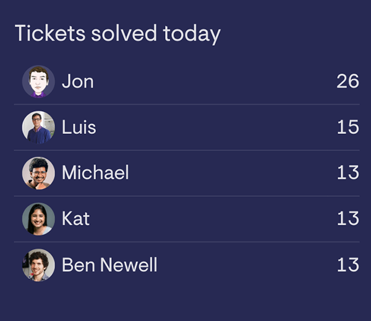Screen dimensions: 371x321
Task: Click Ben Newell's profile photo
Action: point(38,265)
